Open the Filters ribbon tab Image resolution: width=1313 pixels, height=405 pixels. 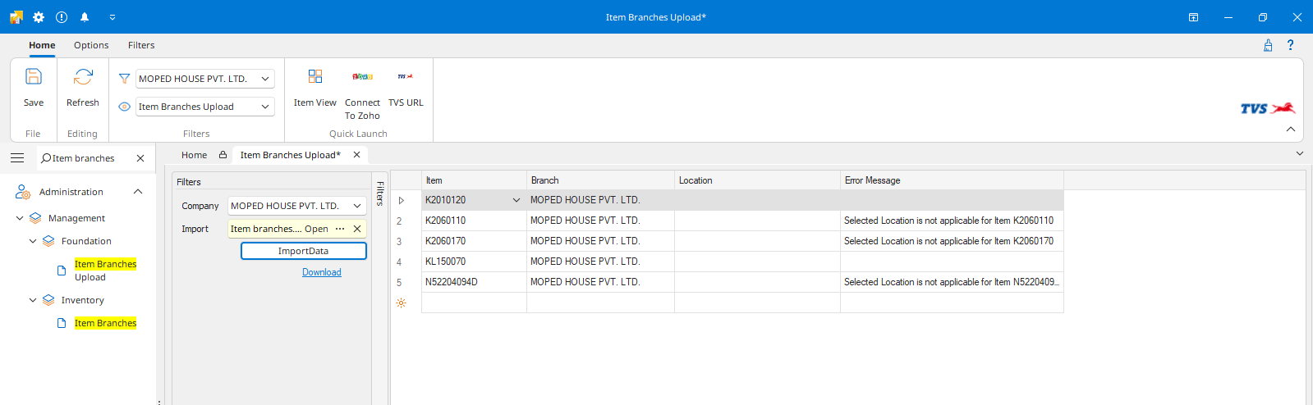[141, 45]
